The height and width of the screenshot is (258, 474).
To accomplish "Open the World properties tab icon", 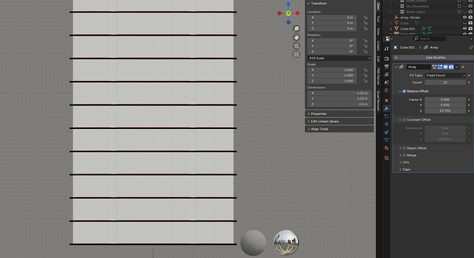I will 386,90.
